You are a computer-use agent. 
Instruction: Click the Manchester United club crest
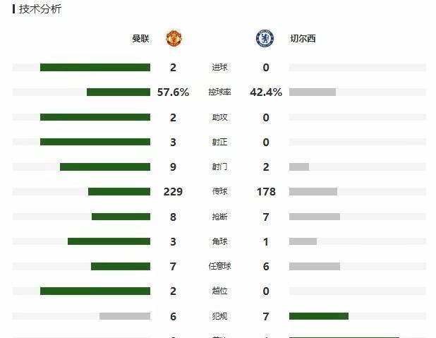click(x=174, y=38)
